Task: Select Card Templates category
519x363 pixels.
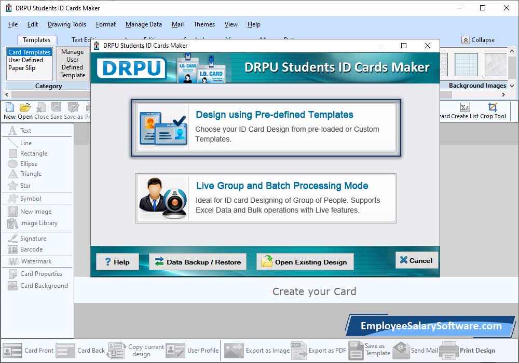Action: click(30, 52)
